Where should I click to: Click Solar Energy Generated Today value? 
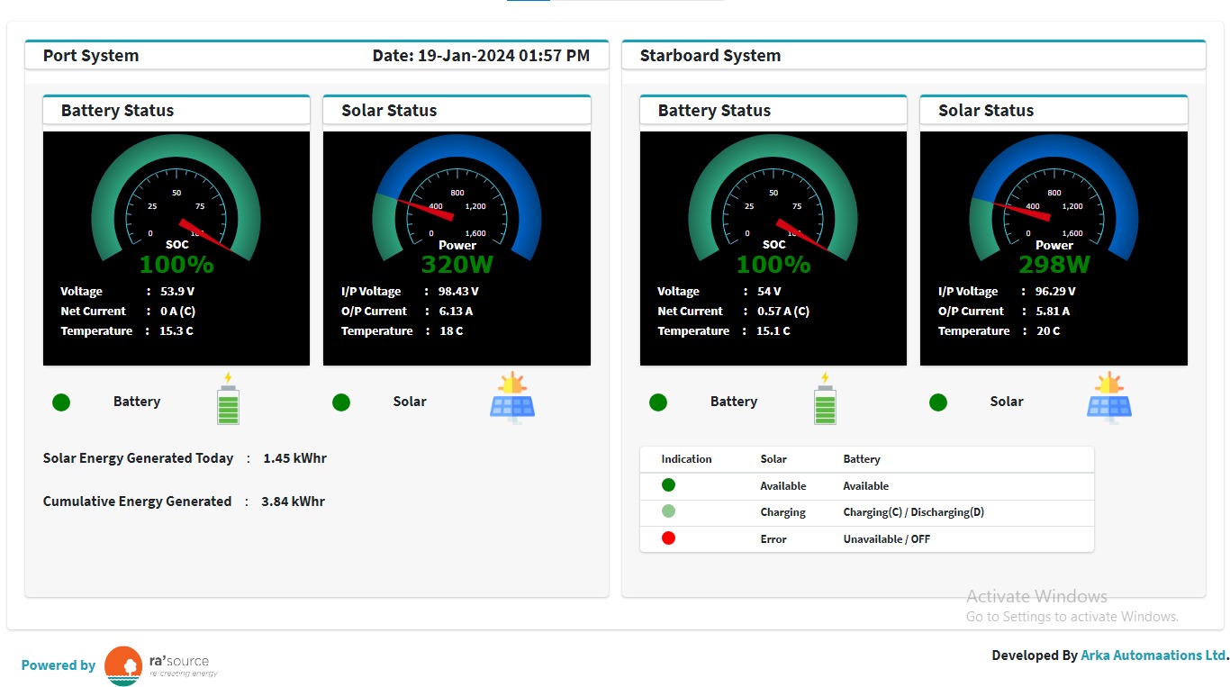coord(294,458)
